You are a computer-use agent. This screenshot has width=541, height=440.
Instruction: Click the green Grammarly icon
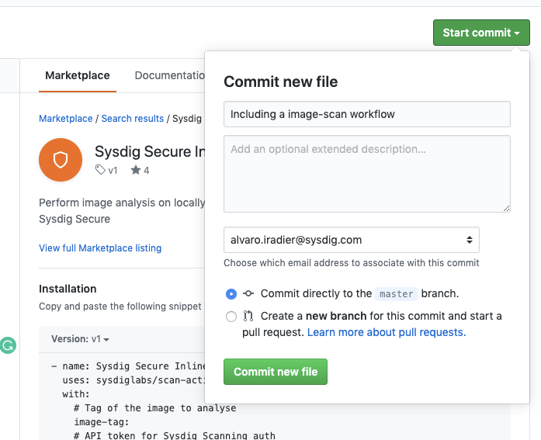coord(8,345)
